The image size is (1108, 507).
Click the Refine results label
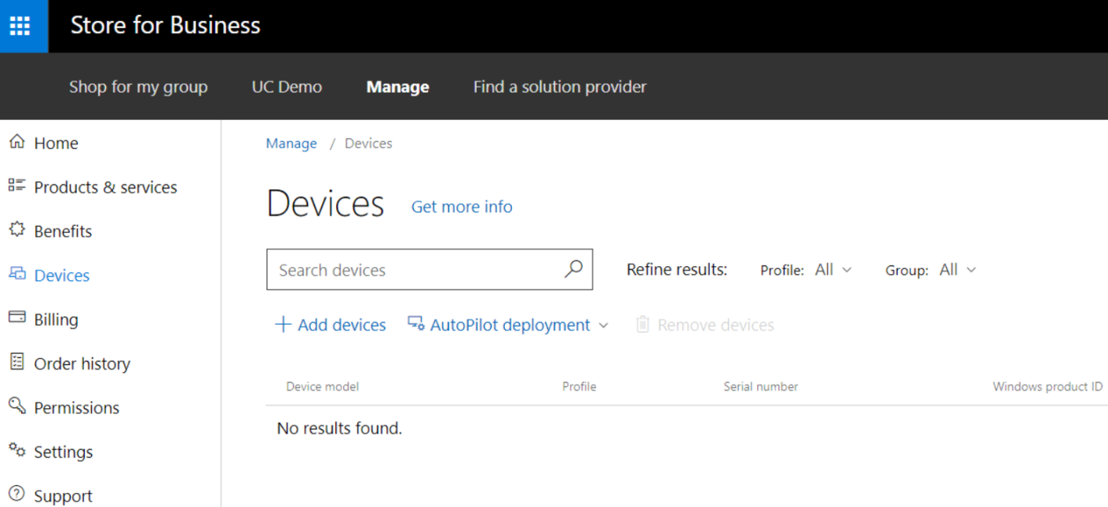pyautogui.click(x=677, y=269)
